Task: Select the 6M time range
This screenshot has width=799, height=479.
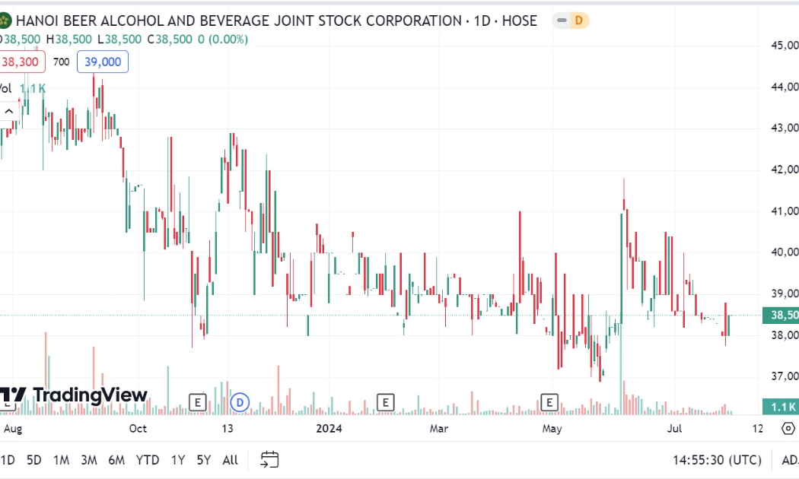Action: click(x=116, y=460)
